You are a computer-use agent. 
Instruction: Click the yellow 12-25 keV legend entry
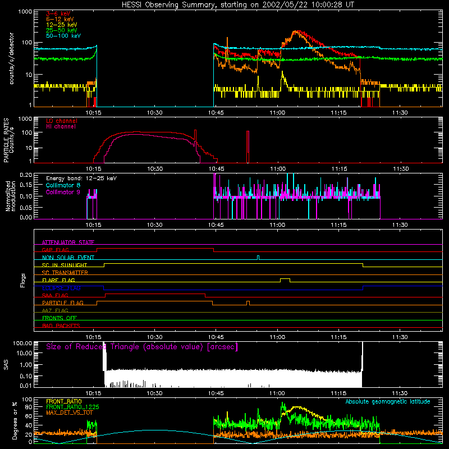pyautogui.click(x=62, y=25)
